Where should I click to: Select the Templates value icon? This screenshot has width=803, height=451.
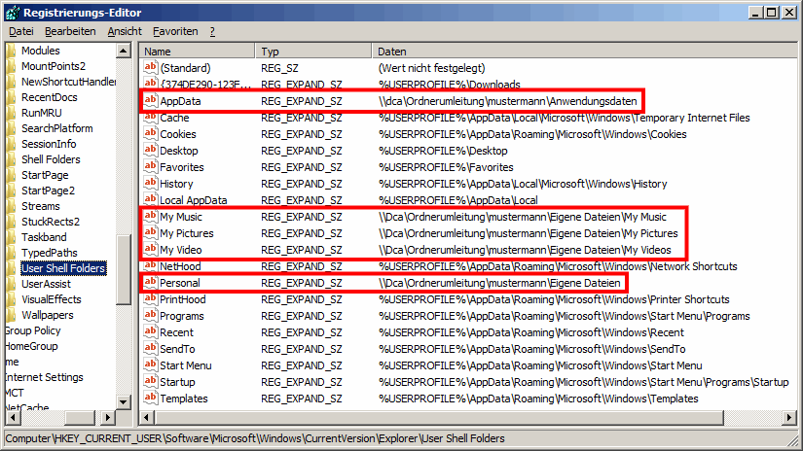point(150,399)
